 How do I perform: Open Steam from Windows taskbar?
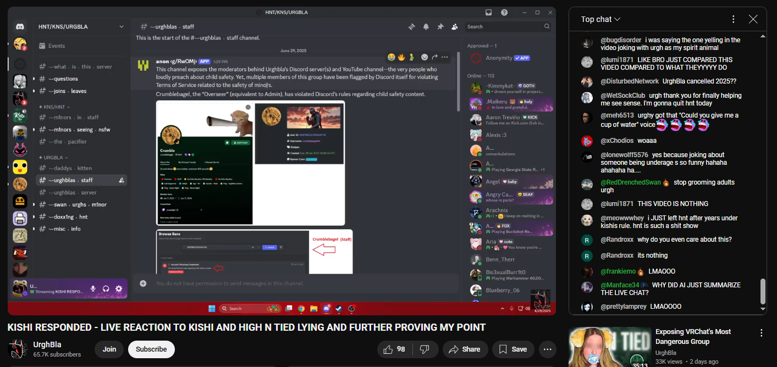(x=339, y=308)
